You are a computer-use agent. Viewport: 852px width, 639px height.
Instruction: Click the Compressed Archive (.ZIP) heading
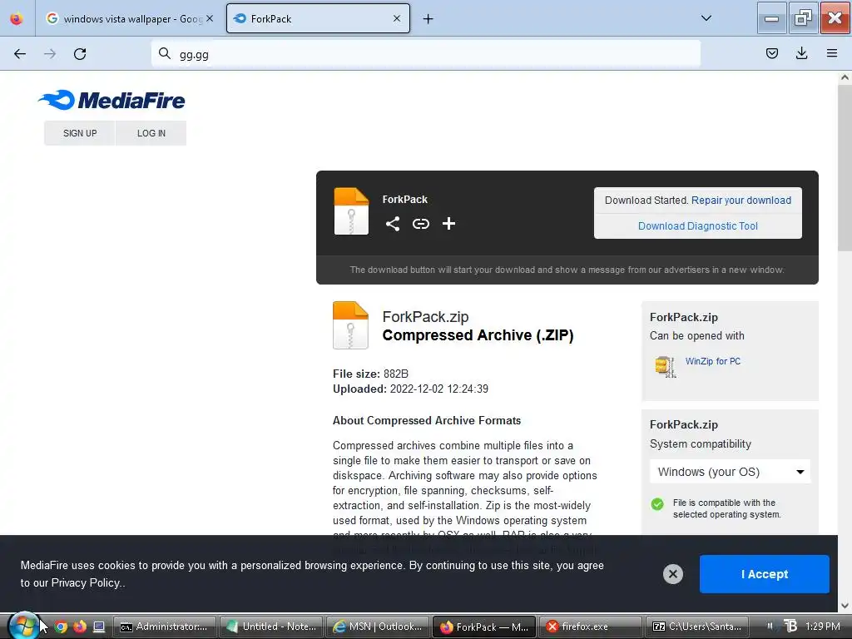pos(478,335)
